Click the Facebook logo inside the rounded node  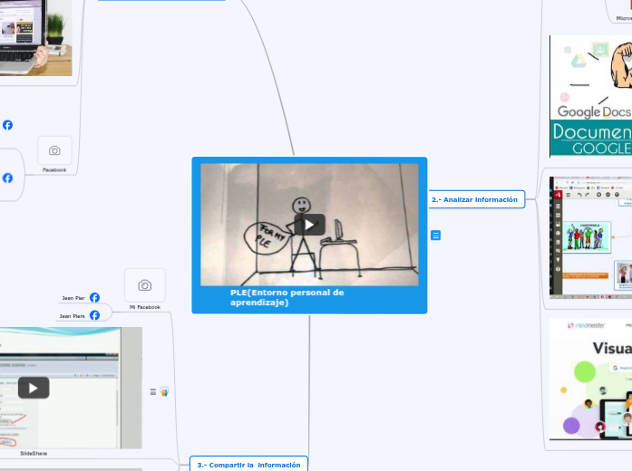[7, 178]
